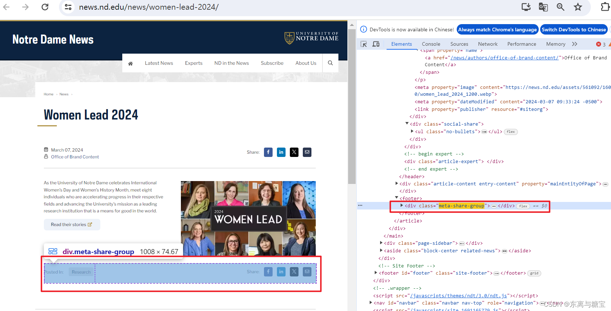Viewport: 611px width, 311px height.
Task: Collapse the div social-share node
Action: 407,123
